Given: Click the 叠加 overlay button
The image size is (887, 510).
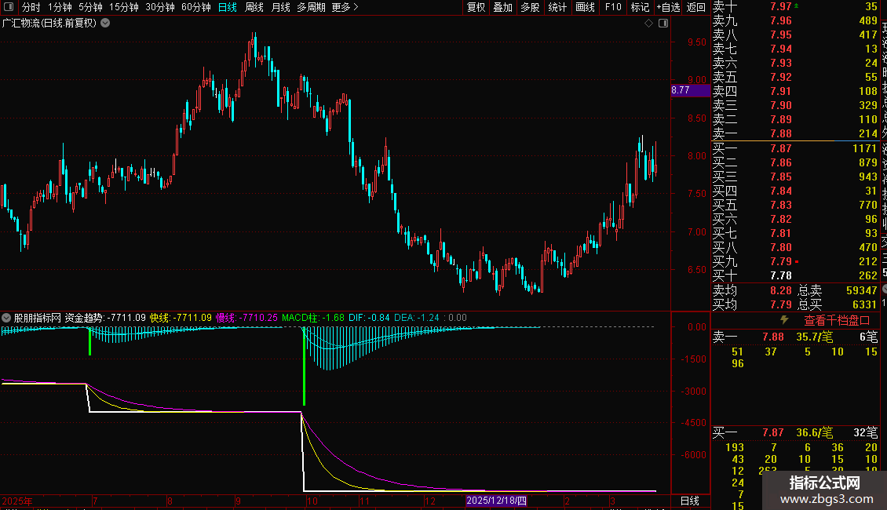Looking at the screenshot, I should (503, 7).
